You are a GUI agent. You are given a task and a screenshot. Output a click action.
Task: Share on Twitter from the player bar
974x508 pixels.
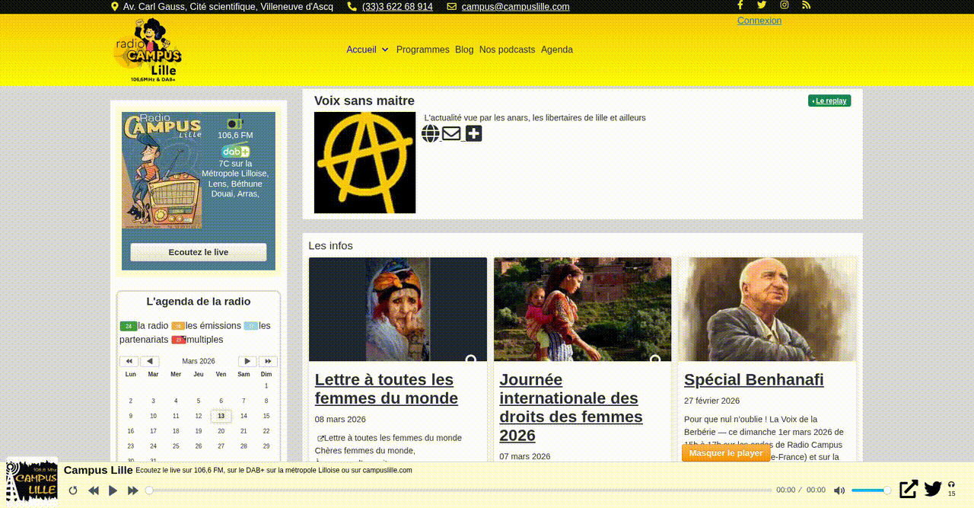(933, 489)
